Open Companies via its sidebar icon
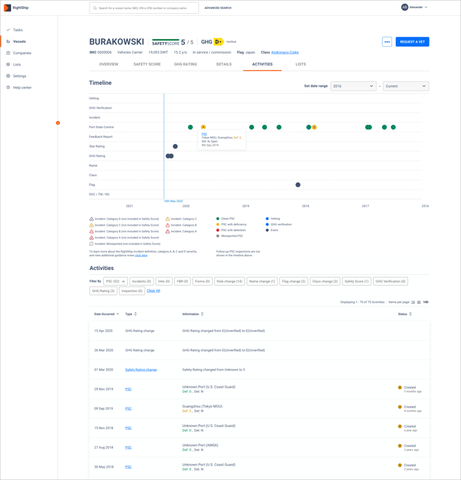 [8, 53]
